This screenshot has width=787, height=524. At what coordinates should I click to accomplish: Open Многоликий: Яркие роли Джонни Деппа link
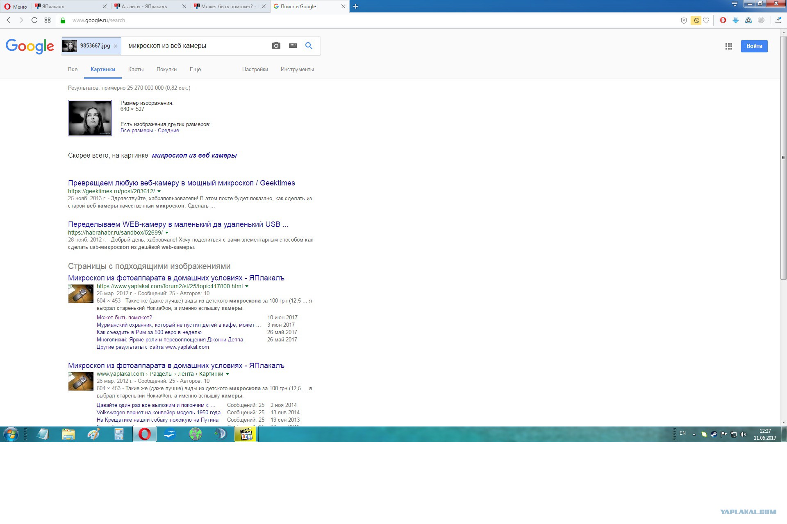[170, 340]
